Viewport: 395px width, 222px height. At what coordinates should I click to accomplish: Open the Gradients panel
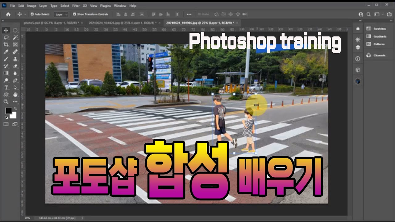376,36
